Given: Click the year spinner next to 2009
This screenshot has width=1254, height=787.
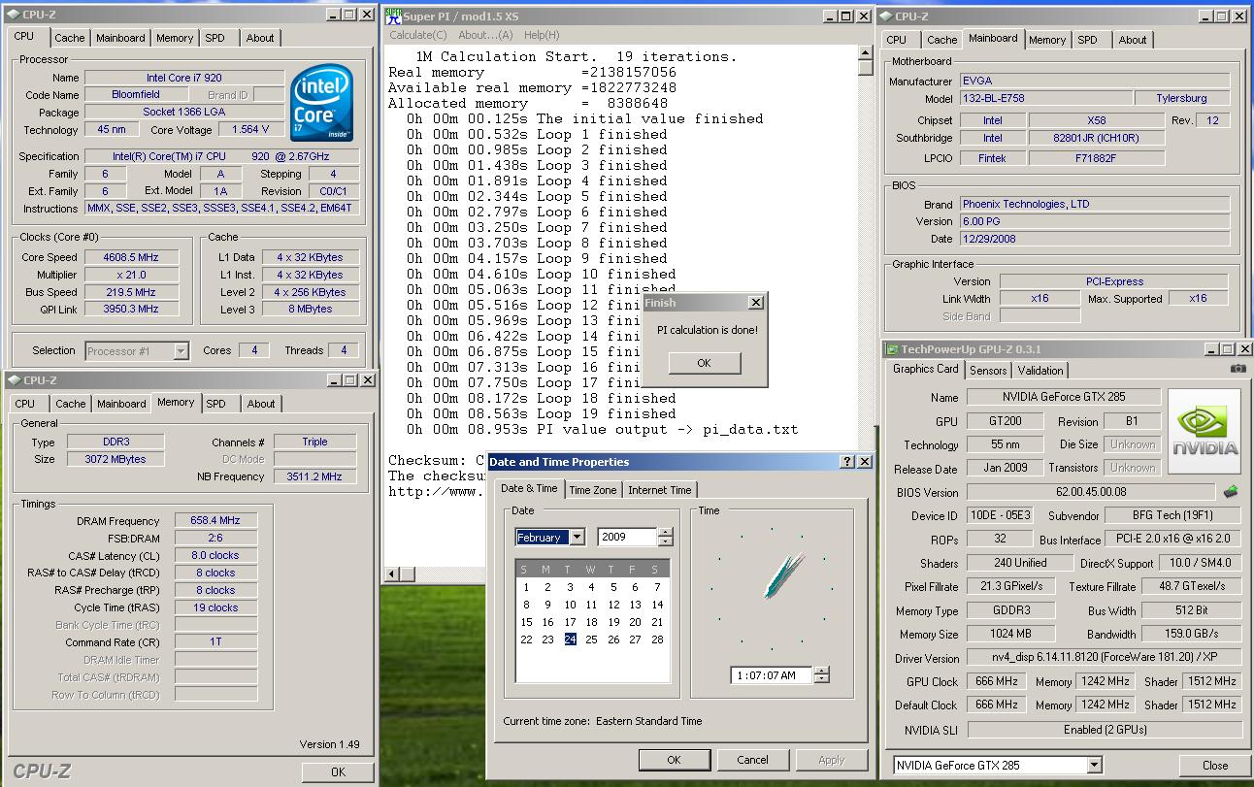Looking at the screenshot, I should pyautogui.click(x=665, y=537).
